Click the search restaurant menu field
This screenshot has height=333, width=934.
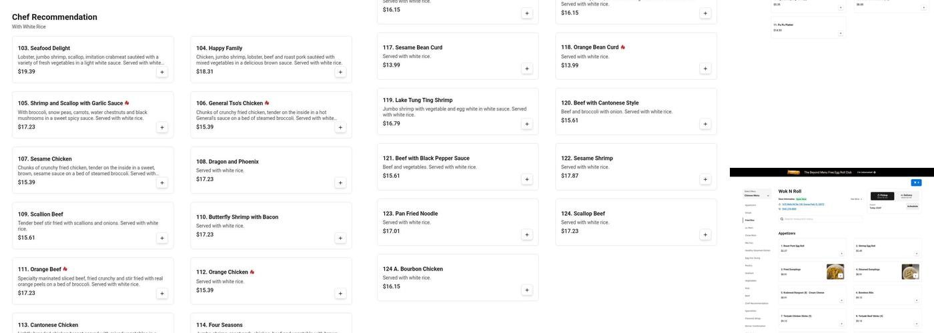click(821, 218)
